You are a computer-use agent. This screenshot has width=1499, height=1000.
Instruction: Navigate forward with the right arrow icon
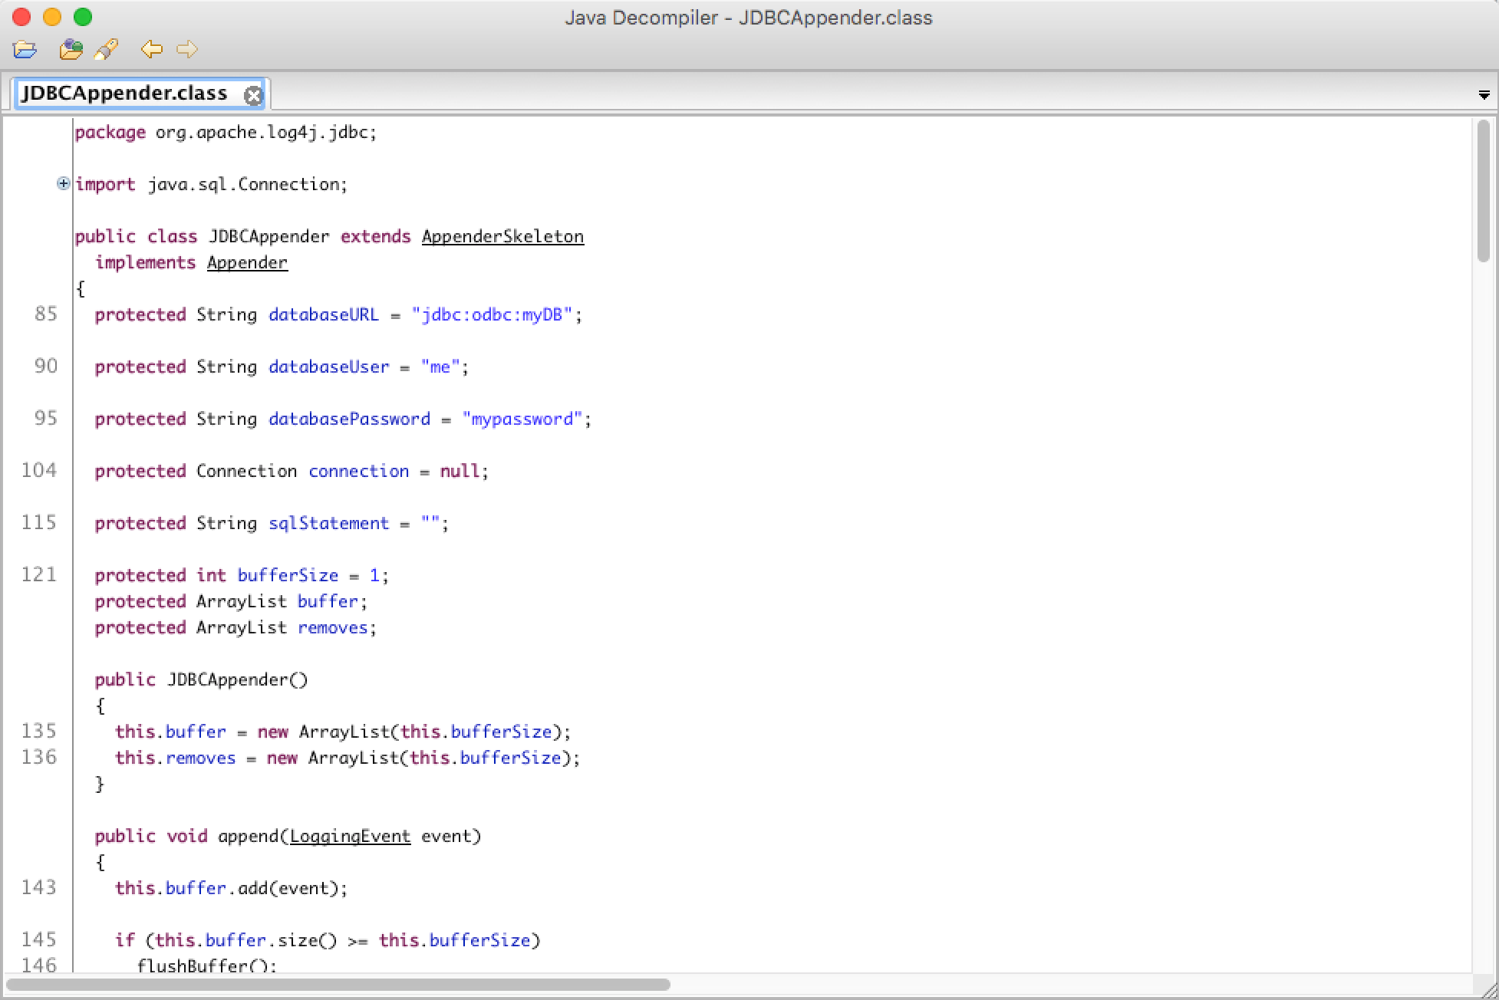(187, 50)
